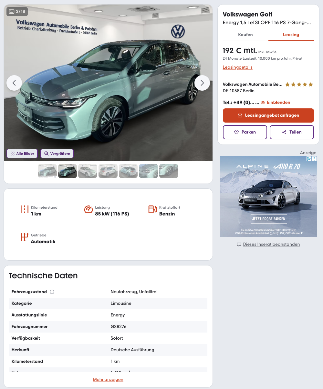The image size is (323, 389).
Task: Click Leasingangebot anfragen button
Action: click(x=268, y=115)
